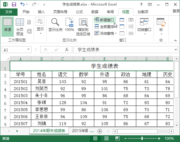Save the workbook via quick access toolbar
The image size is (180, 142).
[14, 4]
